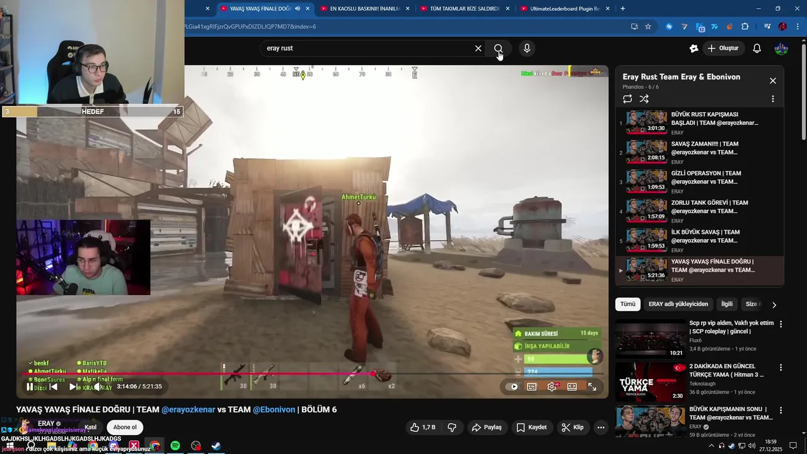The height and width of the screenshot is (454, 807).
Task: Select the ERAY adlı yükleyiciden chip
Action: [x=678, y=304]
